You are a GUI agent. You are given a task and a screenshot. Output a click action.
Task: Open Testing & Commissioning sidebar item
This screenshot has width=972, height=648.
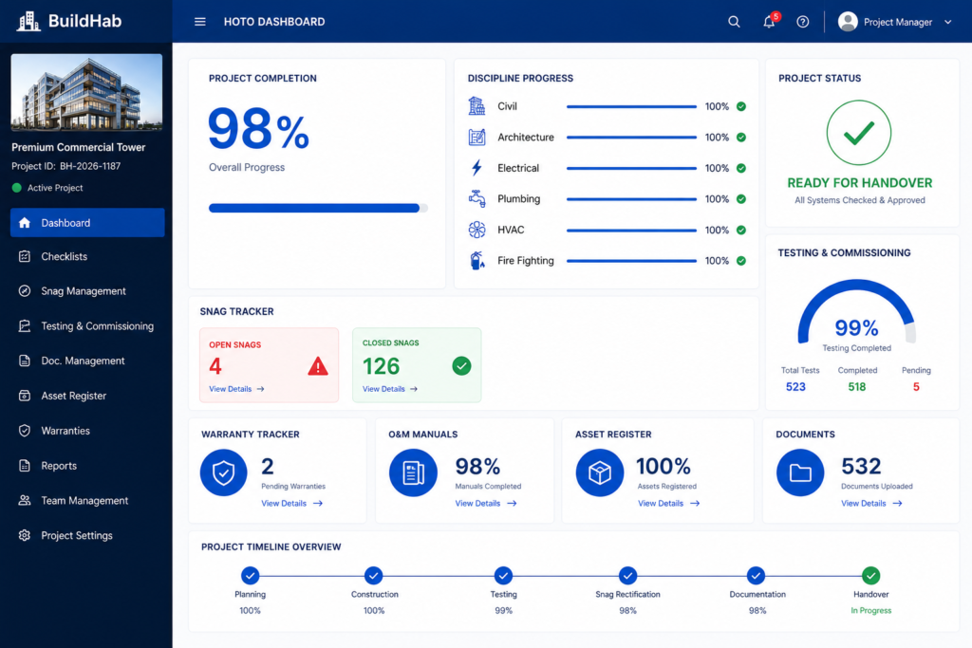coord(87,325)
